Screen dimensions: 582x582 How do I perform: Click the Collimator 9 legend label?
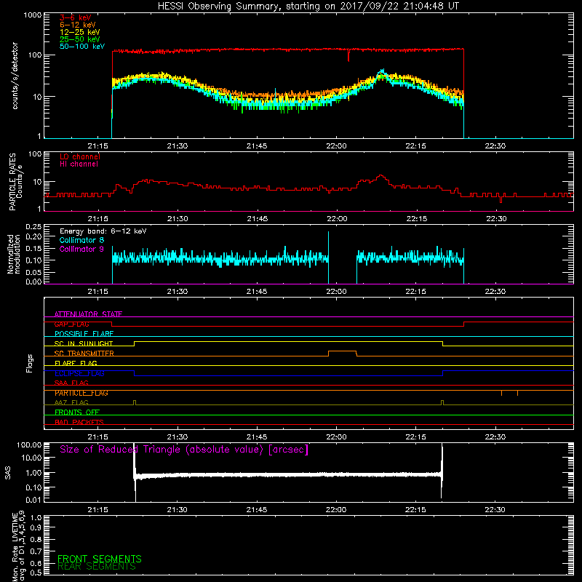[x=81, y=249]
